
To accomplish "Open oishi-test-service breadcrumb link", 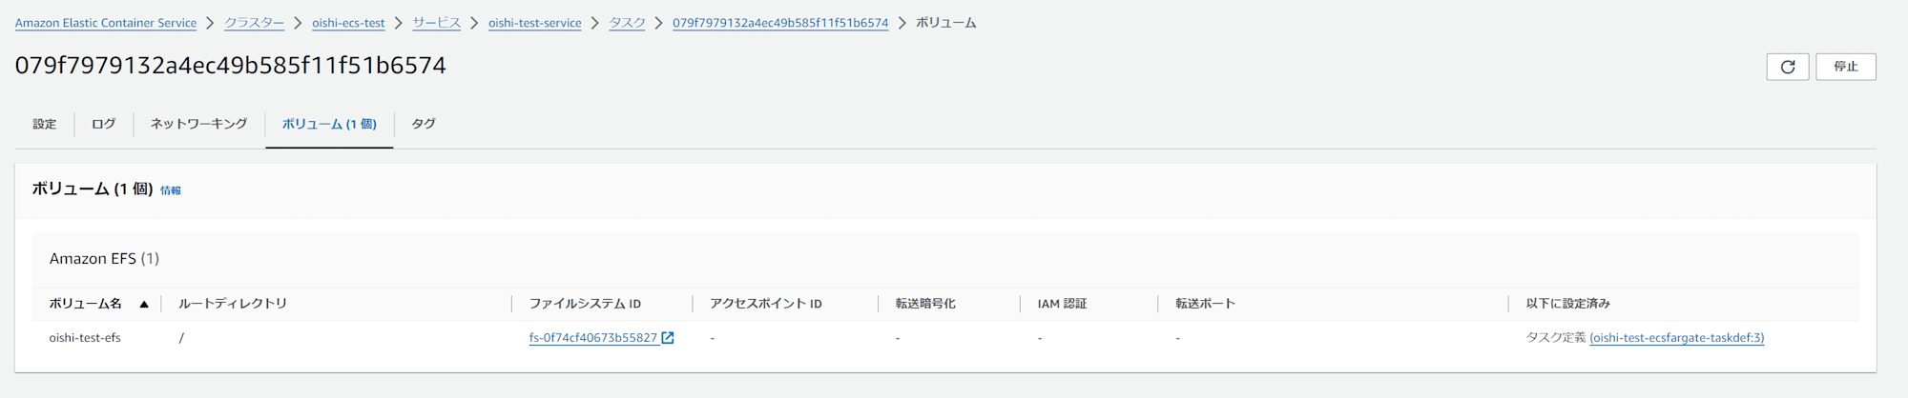I will (534, 23).
